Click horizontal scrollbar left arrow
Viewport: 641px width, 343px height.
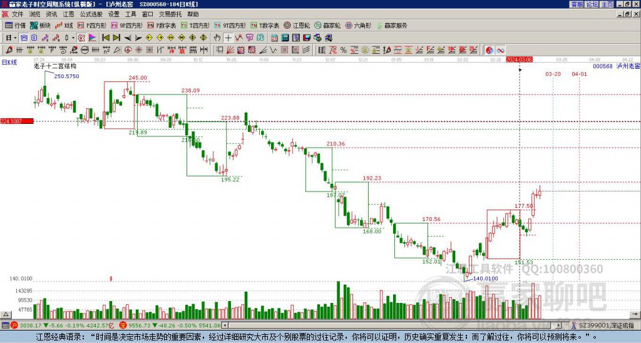pos(225,325)
